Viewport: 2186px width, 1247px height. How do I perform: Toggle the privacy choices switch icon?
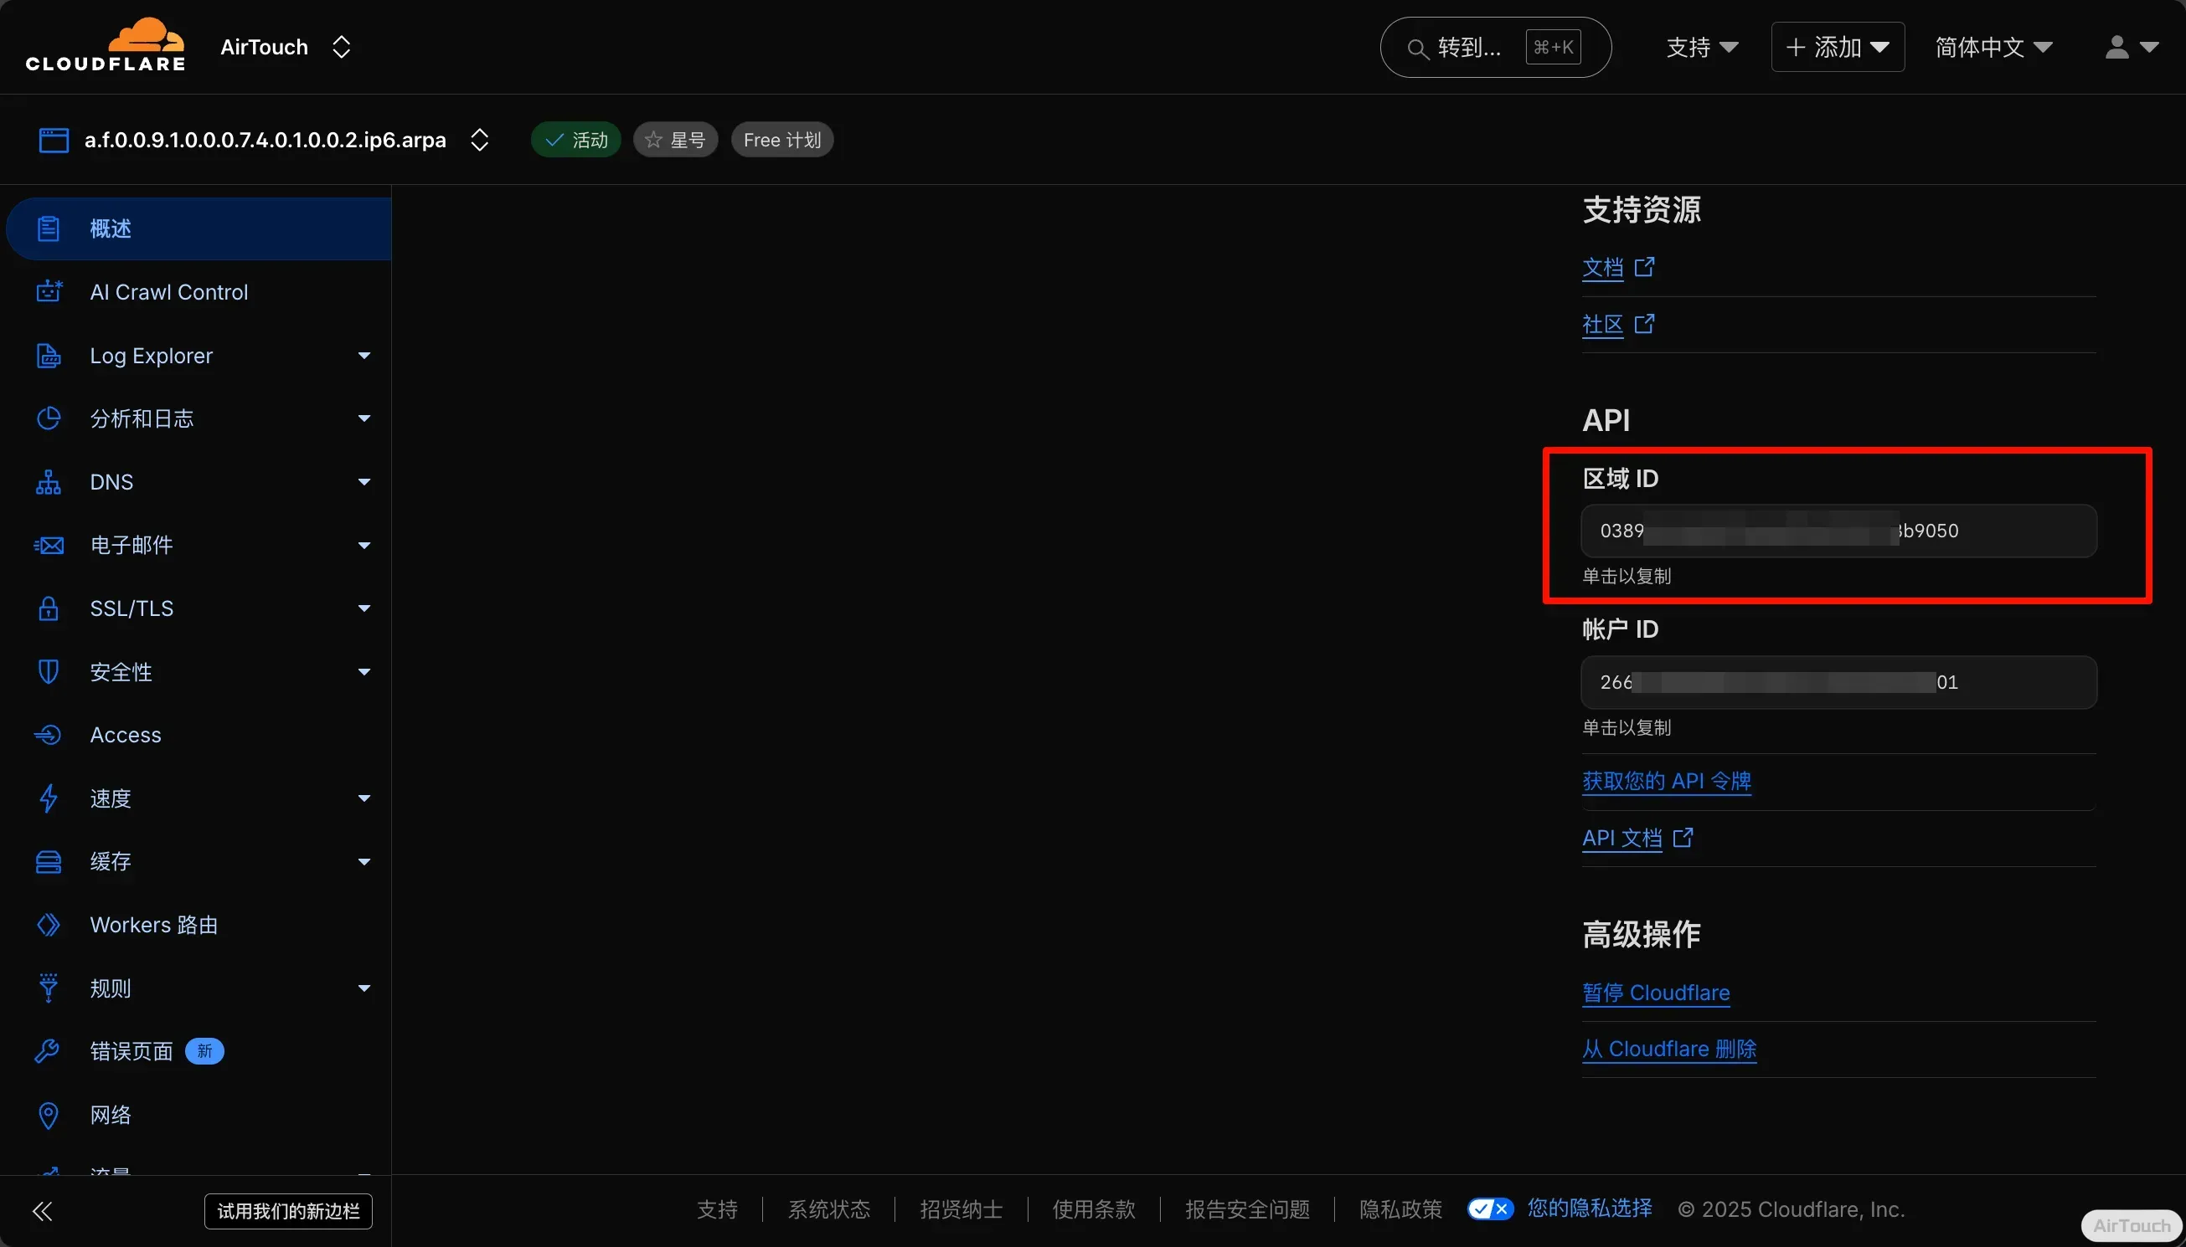click(x=1490, y=1209)
